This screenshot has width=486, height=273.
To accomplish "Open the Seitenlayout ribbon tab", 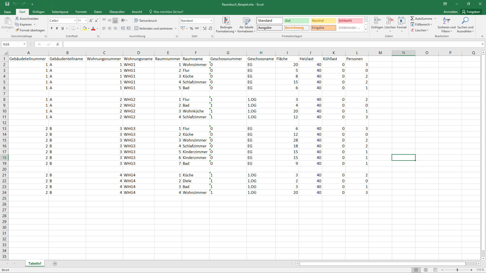I will tap(60, 12).
